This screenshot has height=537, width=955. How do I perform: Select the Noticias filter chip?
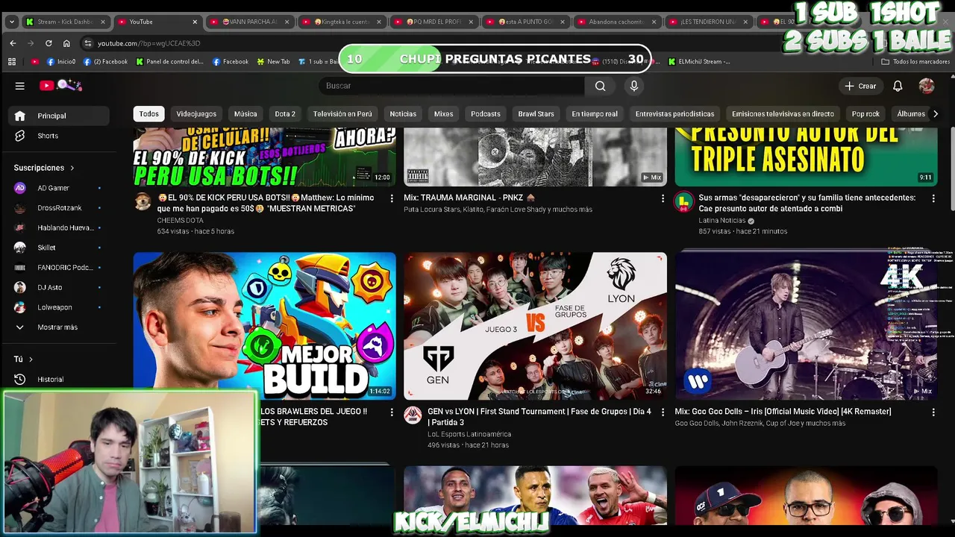tap(403, 114)
